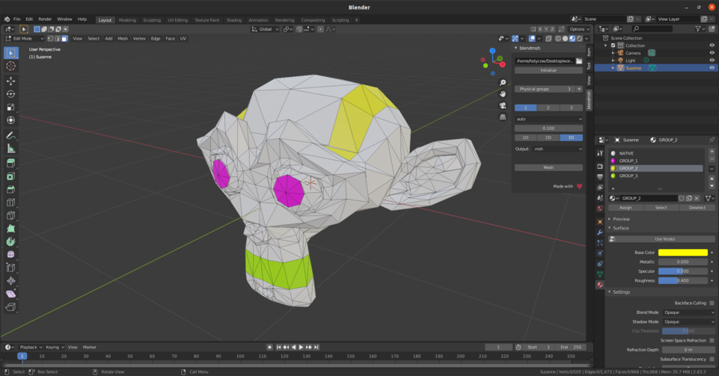Enable Backface Culling checkbox
The height and width of the screenshot is (376, 719).
pyautogui.click(x=712, y=303)
